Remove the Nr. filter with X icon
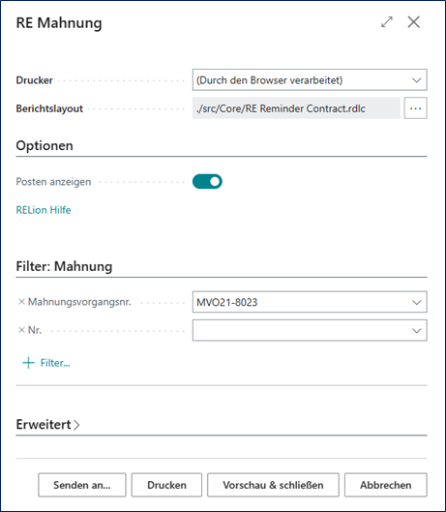The width and height of the screenshot is (446, 512). (21, 330)
